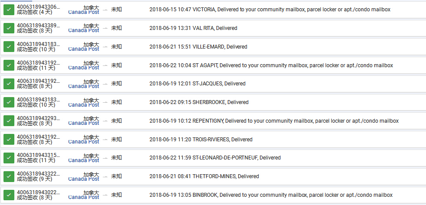Image resolution: width=426 pixels, height=205 pixels.
Task: Click the green check icon in the REPENTIGNY row
Action: pyautogui.click(x=9, y=121)
